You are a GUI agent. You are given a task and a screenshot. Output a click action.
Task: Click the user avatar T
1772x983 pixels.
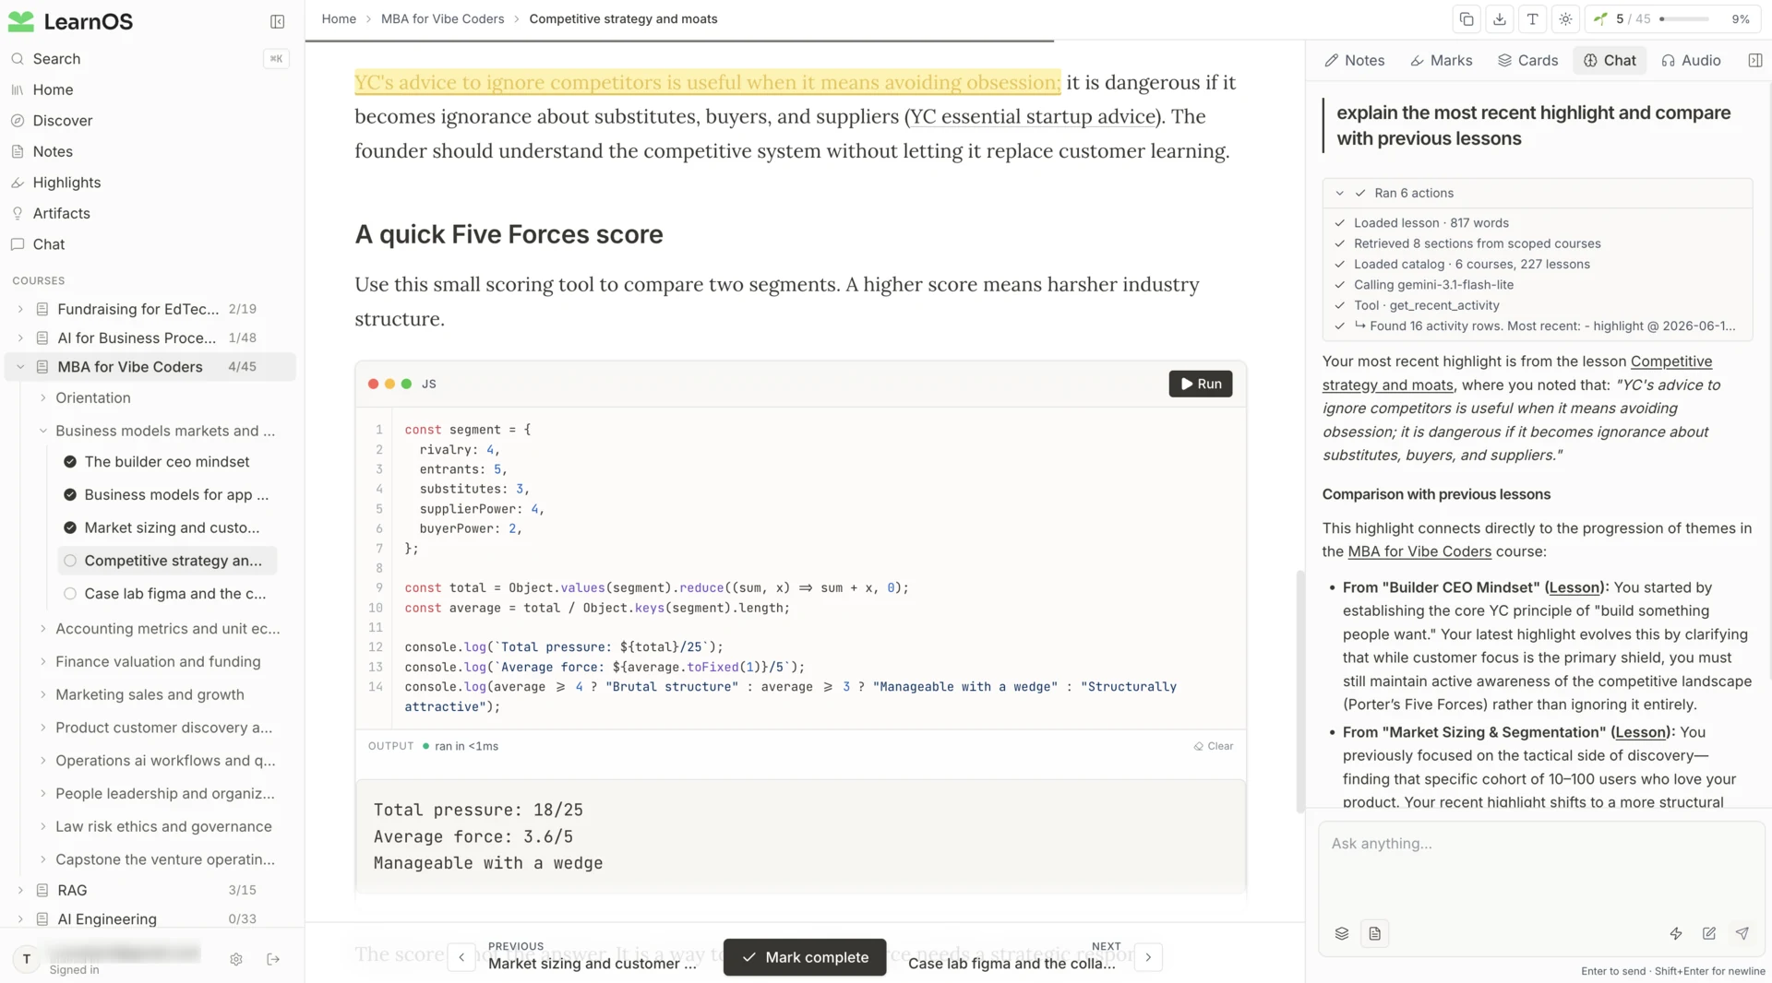pyautogui.click(x=26, y=959)
